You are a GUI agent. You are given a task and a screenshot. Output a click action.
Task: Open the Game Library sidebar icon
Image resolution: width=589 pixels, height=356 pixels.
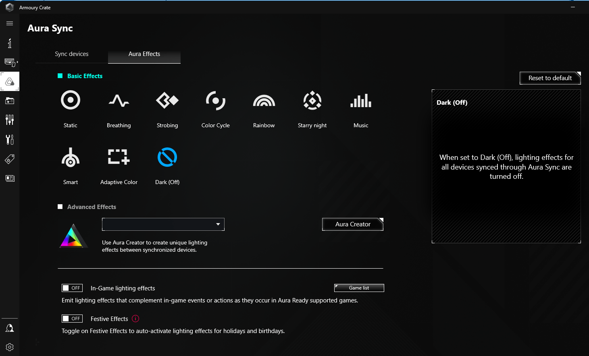(x=10, y=101)
